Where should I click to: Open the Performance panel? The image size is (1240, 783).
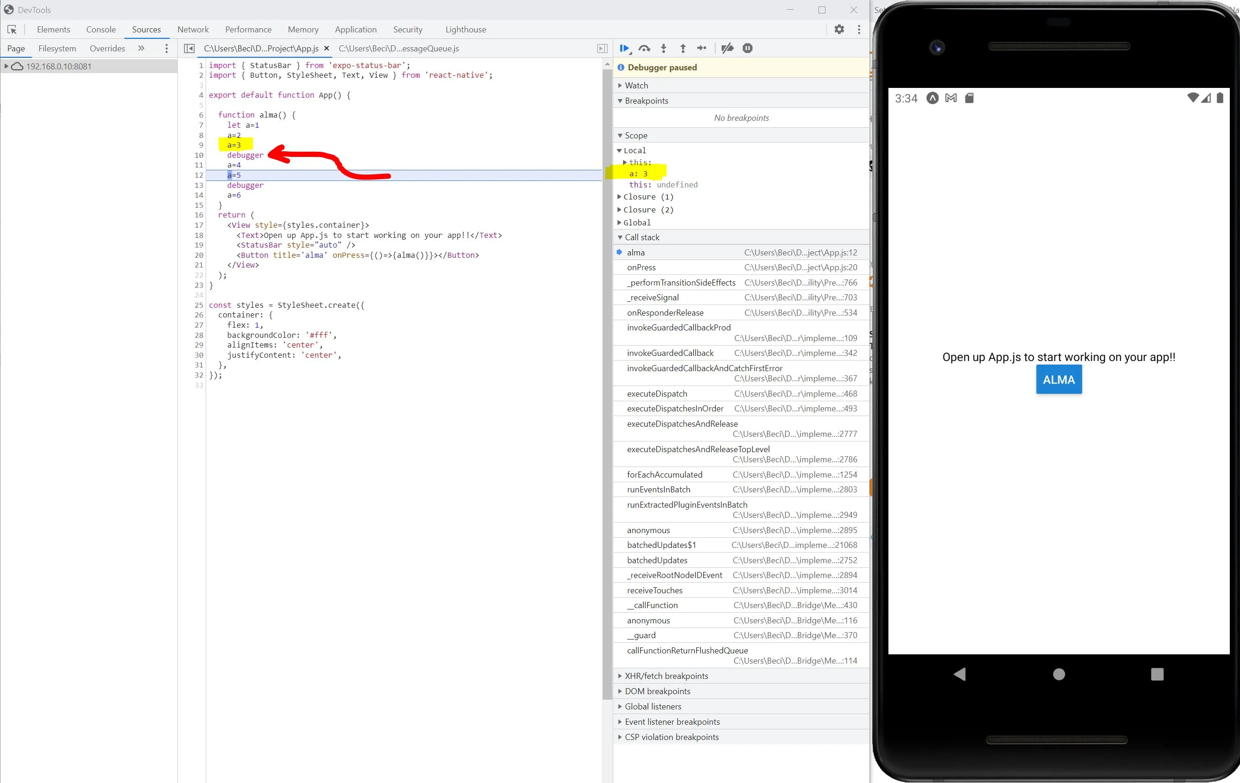248,29
